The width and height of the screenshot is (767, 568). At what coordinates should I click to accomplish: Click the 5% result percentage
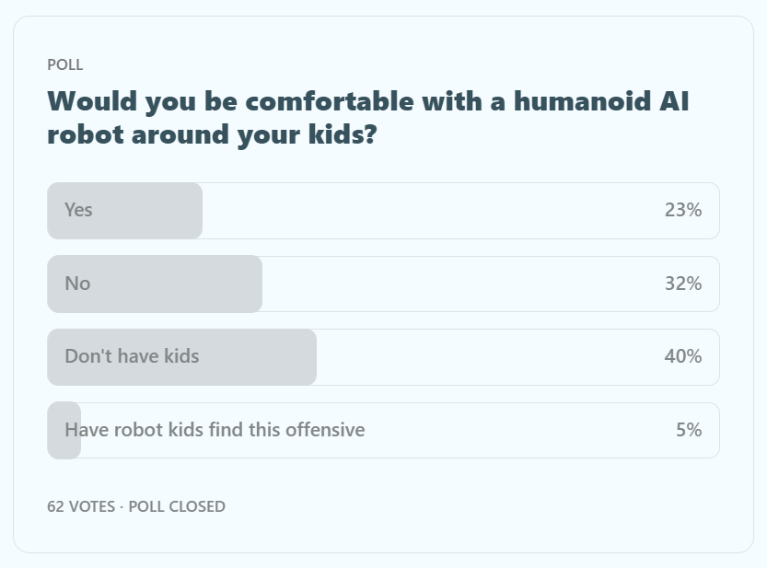(x=688, y=430)
